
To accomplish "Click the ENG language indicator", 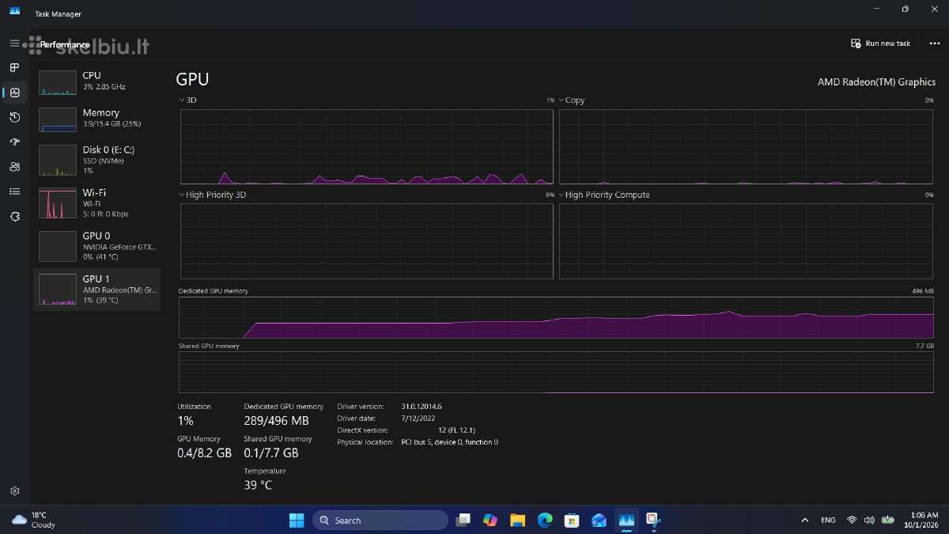I will coord(828,520).
